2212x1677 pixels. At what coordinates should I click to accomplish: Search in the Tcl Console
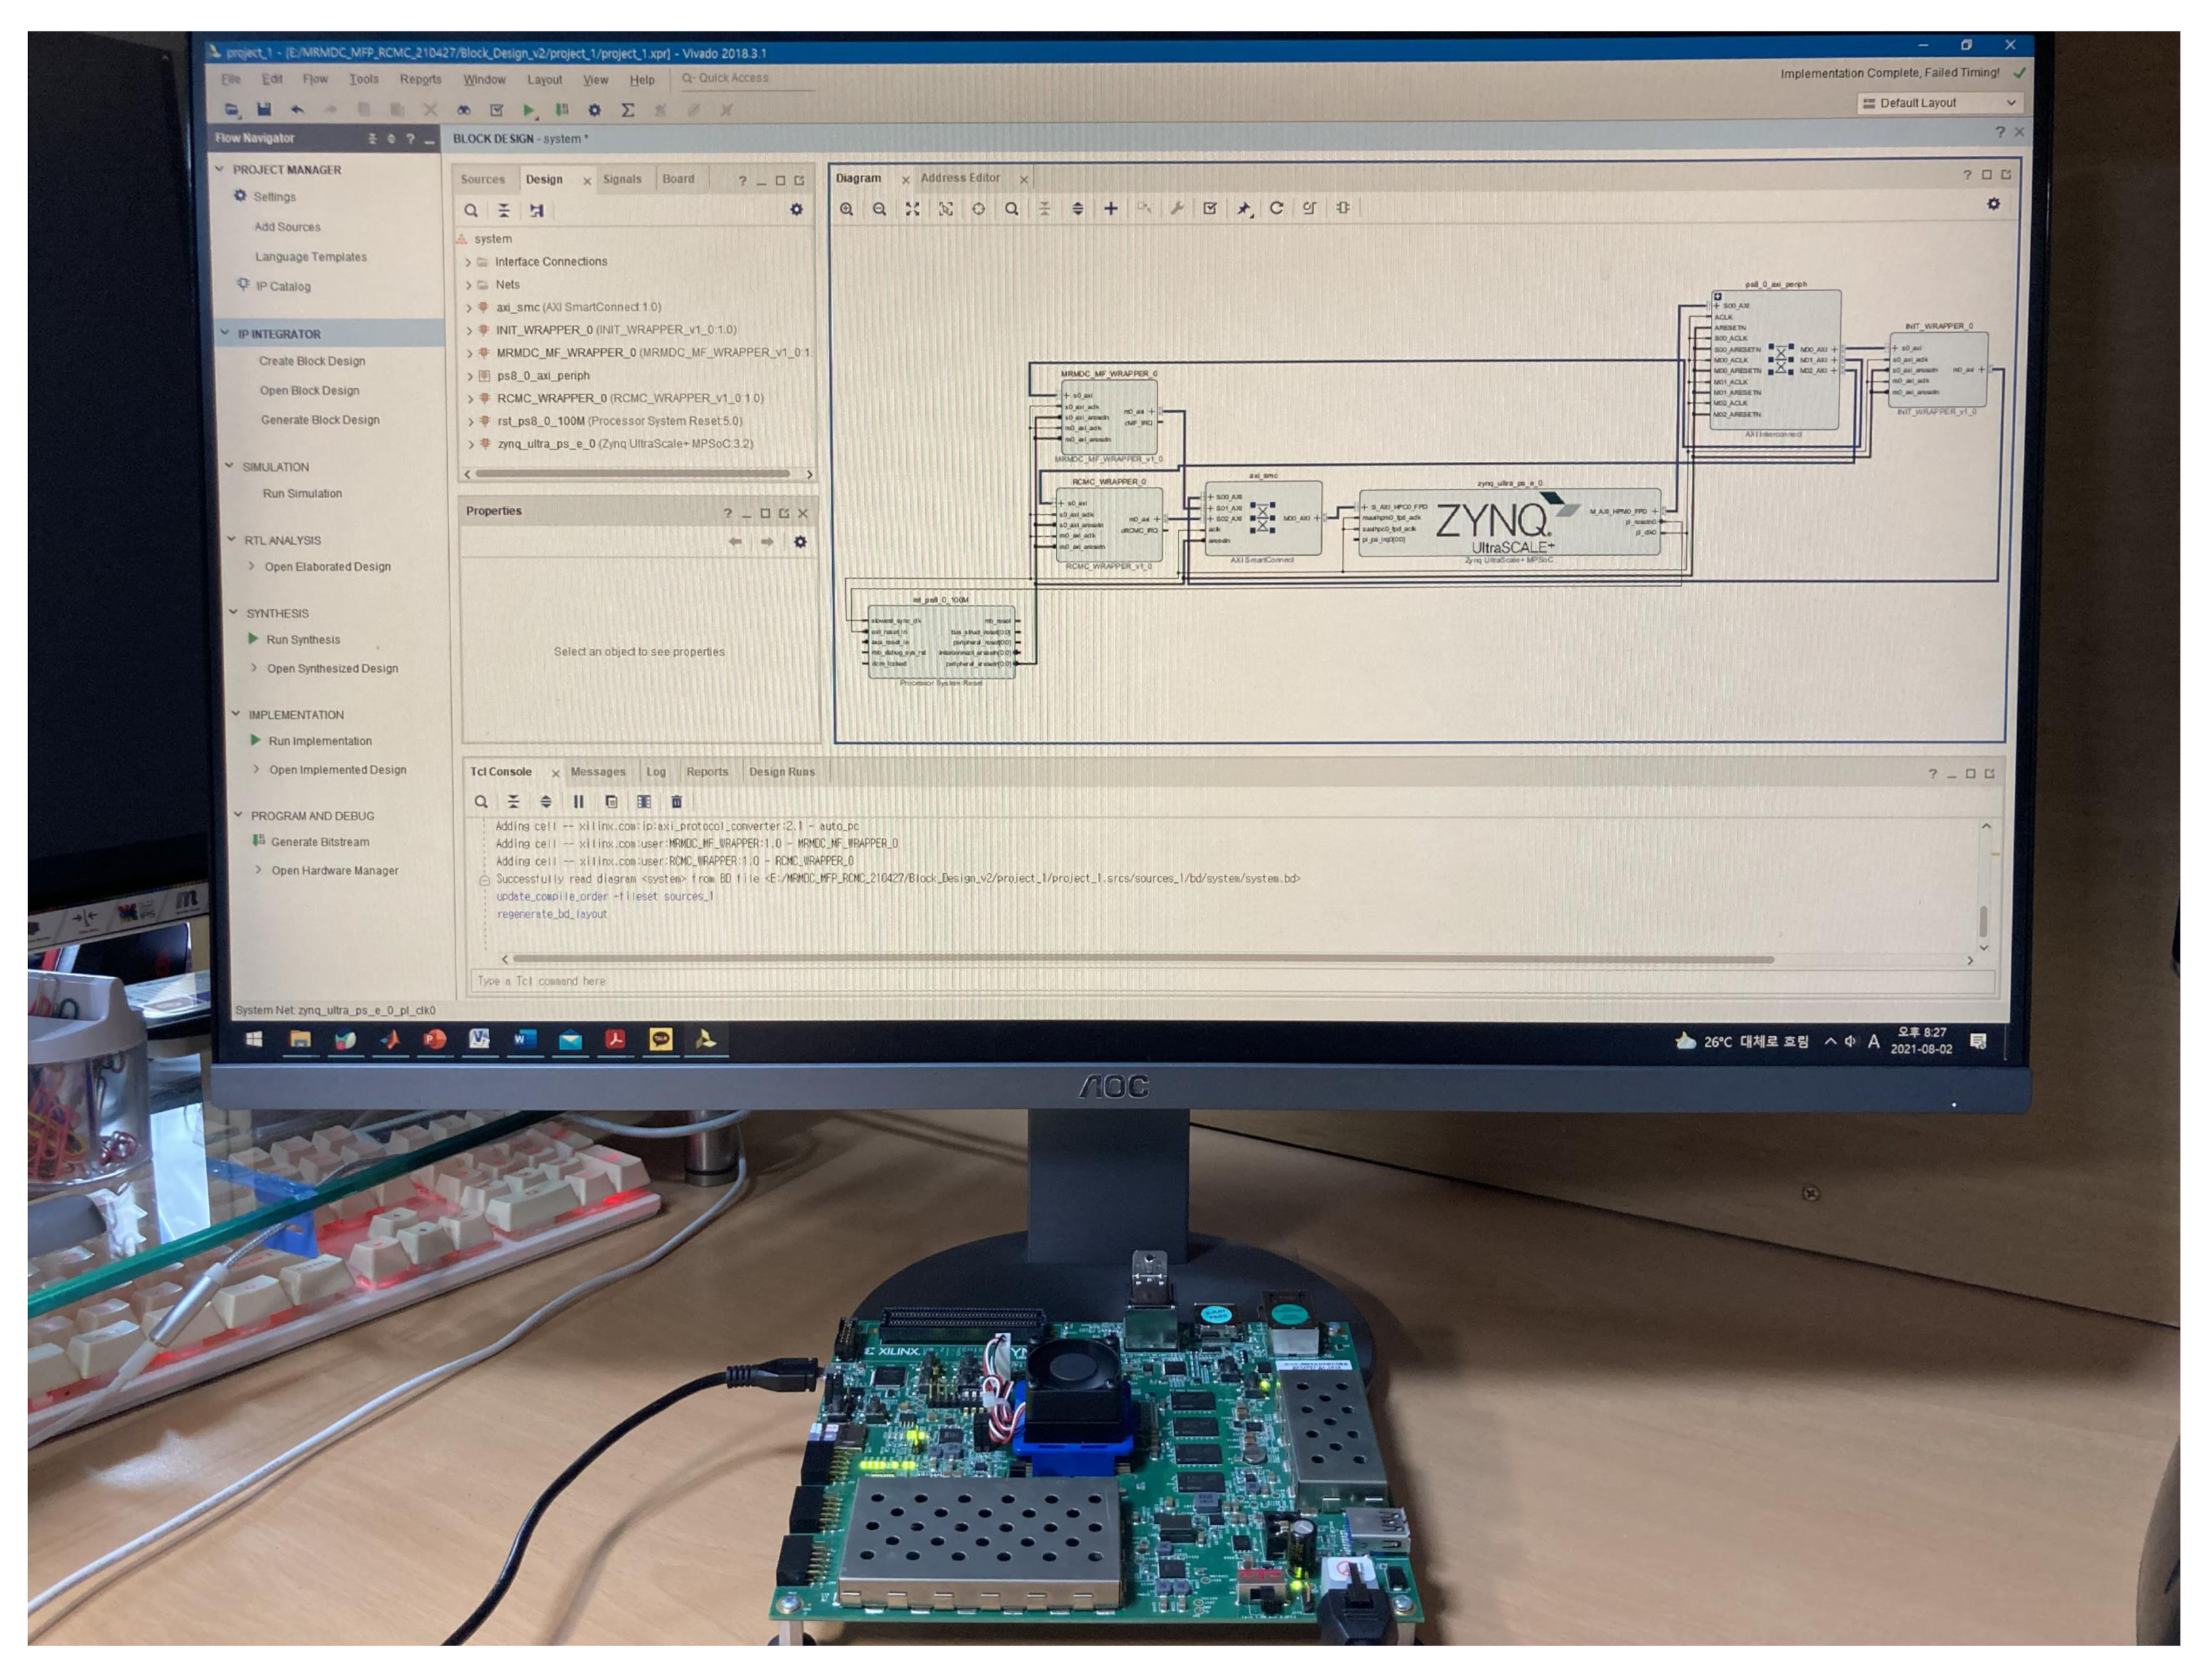tap(481, 802)
